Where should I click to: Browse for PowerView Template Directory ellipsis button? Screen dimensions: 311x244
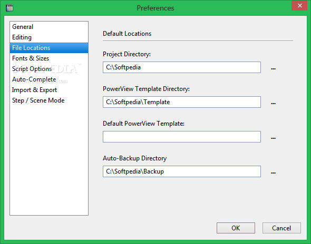point(273,102)
